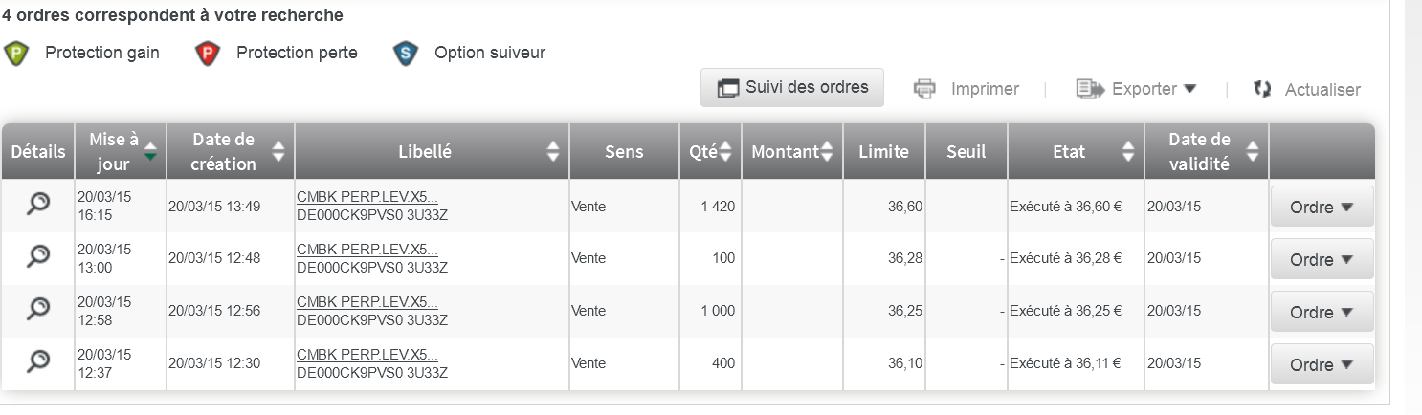Open Ordre menu in the last table row
Image resolution: width=1422 pixels, height=415 pixels.
point(1322,364)
